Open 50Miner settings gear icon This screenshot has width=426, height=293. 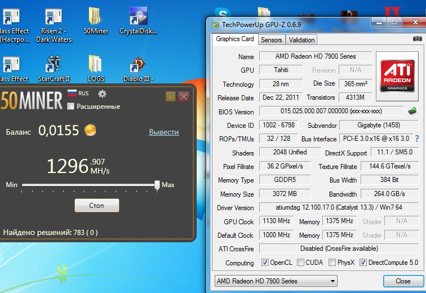point(102,94)
